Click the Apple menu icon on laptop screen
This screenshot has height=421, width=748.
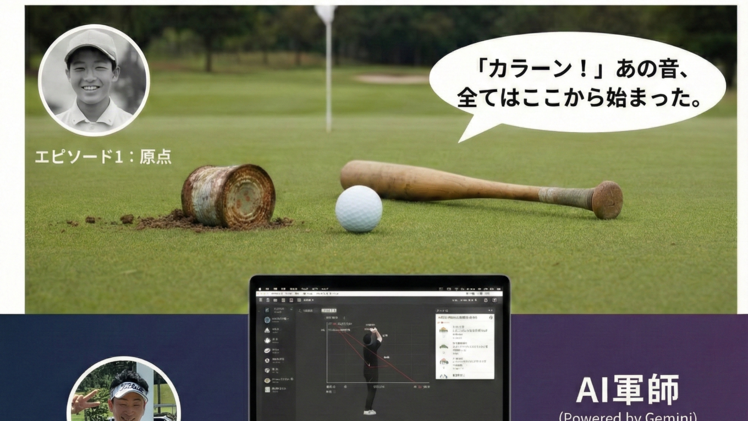260,288
